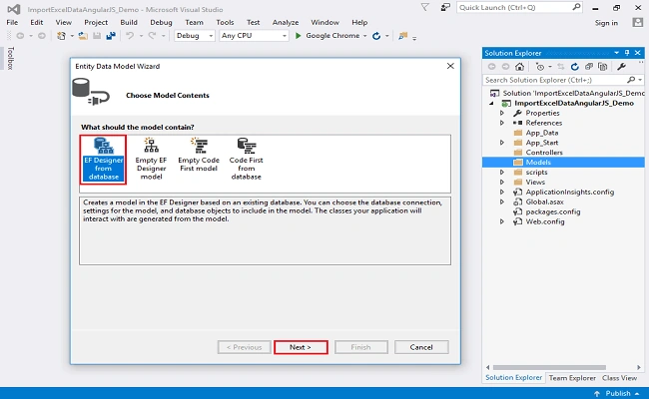
Task: Select Global.asax file
Action: click(544, 201)
